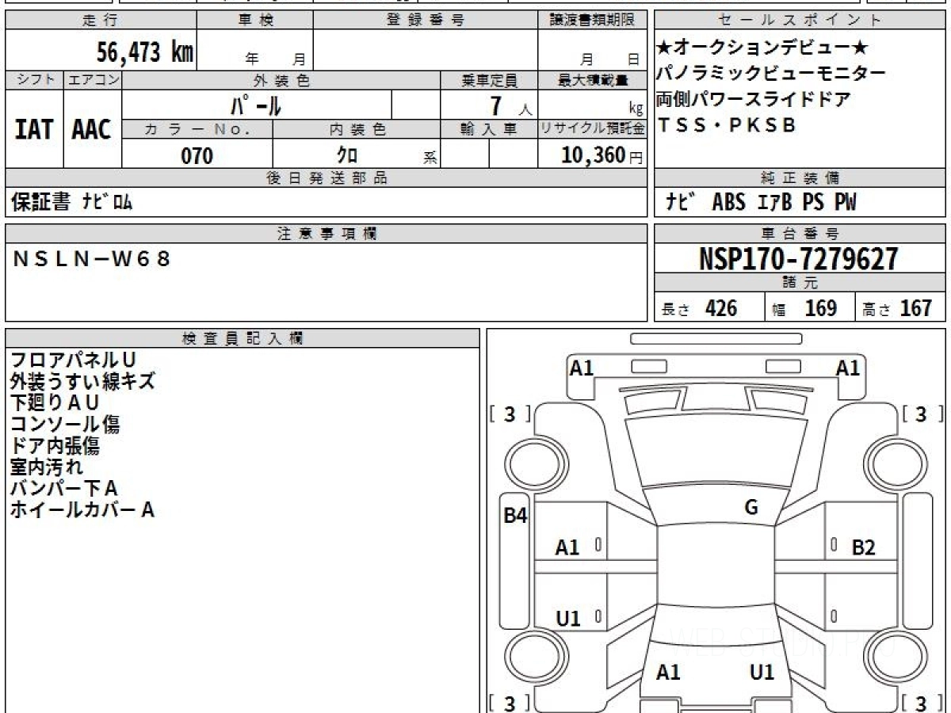
Task: Click the B4 damage mark on the diagram
Action: click(x=516, y=516)
